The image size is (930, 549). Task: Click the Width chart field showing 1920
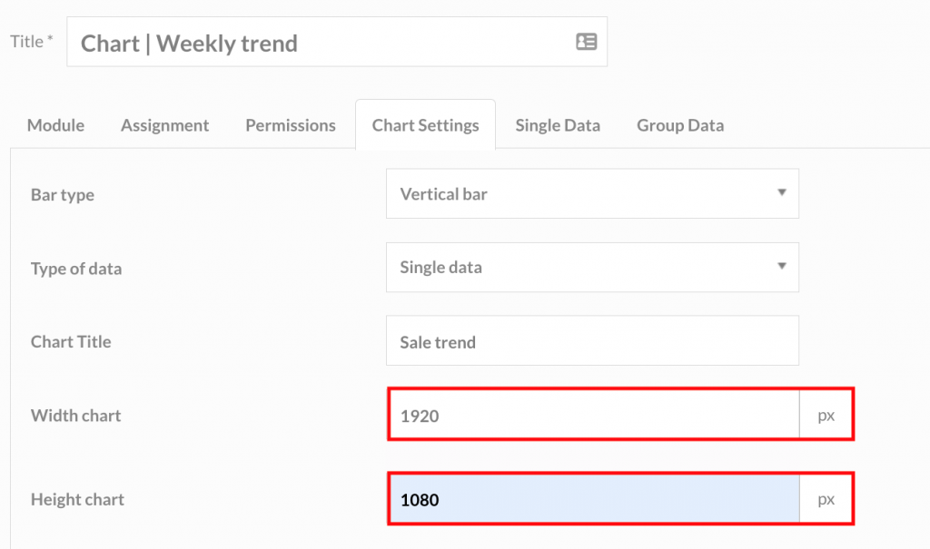coord(594,415)
